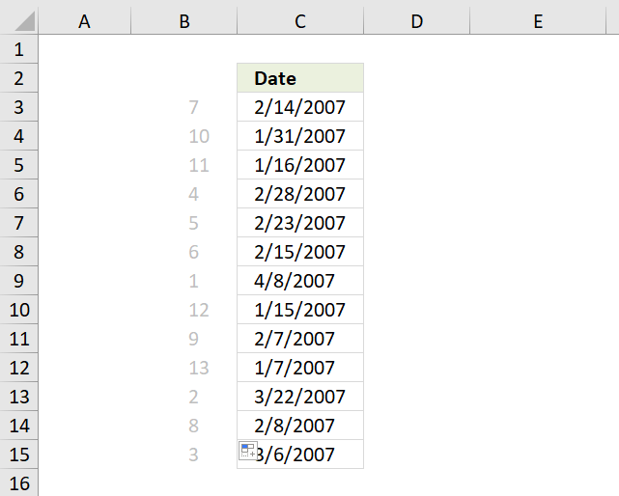Screen dimensions: 619x496
Task: Select row 1 header
Action: [x=18, y=49]
